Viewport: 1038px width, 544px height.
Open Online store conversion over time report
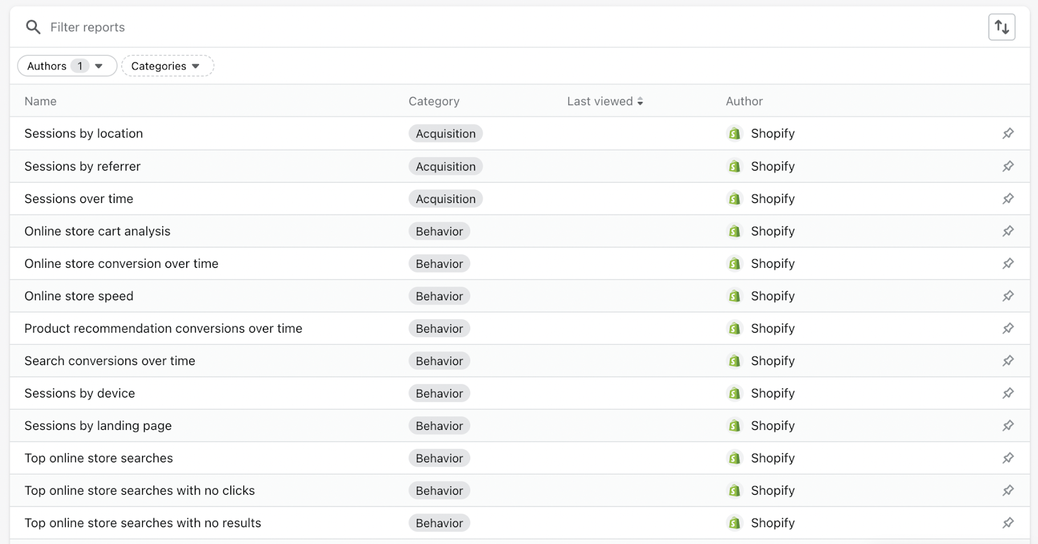pos(121,264)
